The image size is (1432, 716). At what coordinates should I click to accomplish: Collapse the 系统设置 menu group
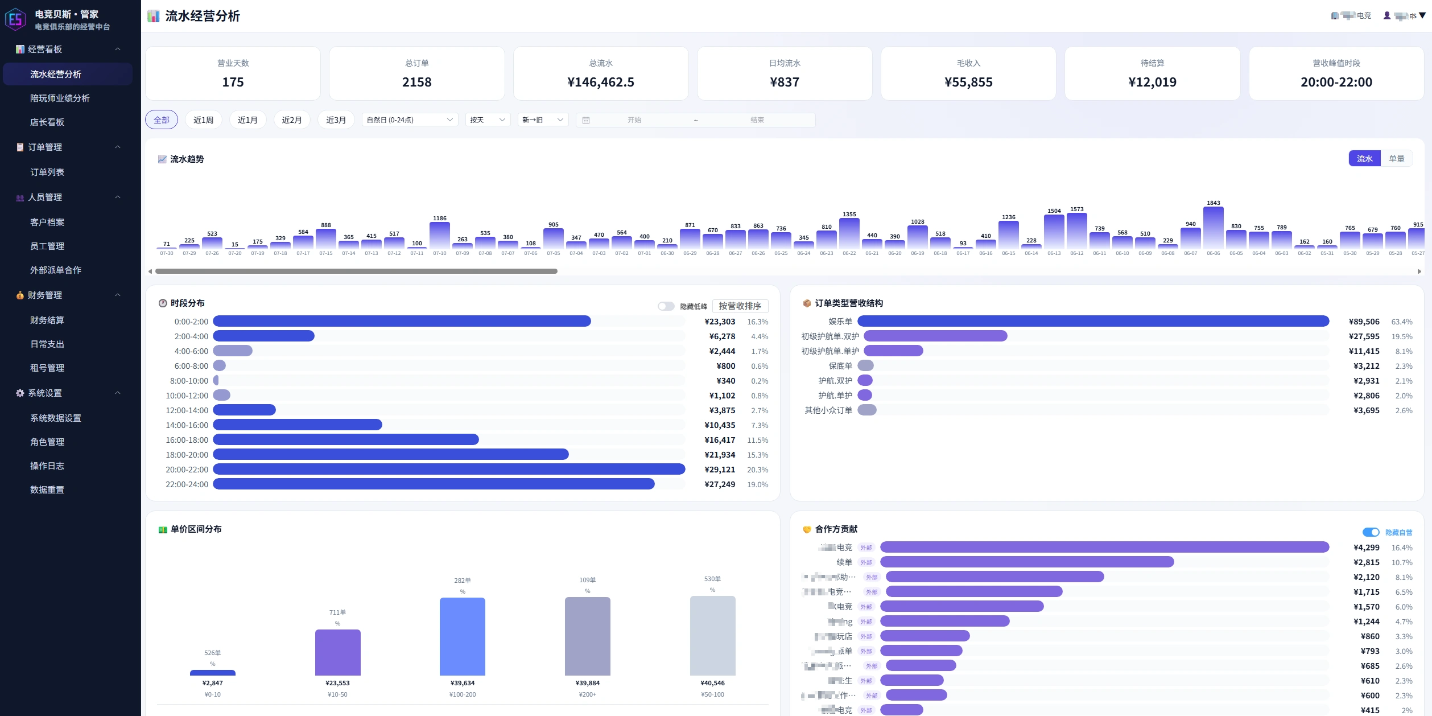click(x=118, y=393)
